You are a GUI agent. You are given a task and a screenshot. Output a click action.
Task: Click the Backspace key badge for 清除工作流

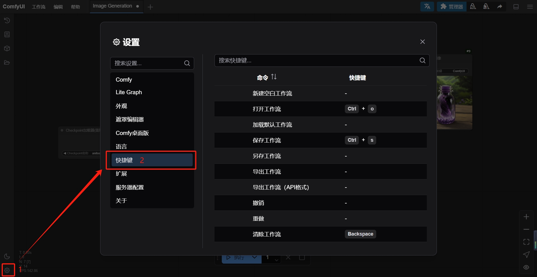pos(361,234)
